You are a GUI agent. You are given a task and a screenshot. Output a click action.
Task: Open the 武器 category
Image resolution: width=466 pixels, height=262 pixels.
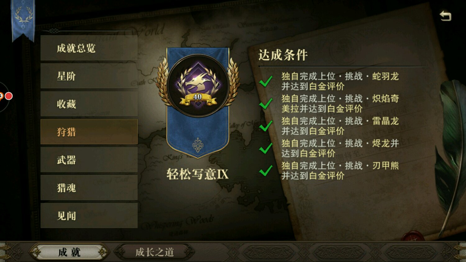pyautogui.click(x=89, y=160)
